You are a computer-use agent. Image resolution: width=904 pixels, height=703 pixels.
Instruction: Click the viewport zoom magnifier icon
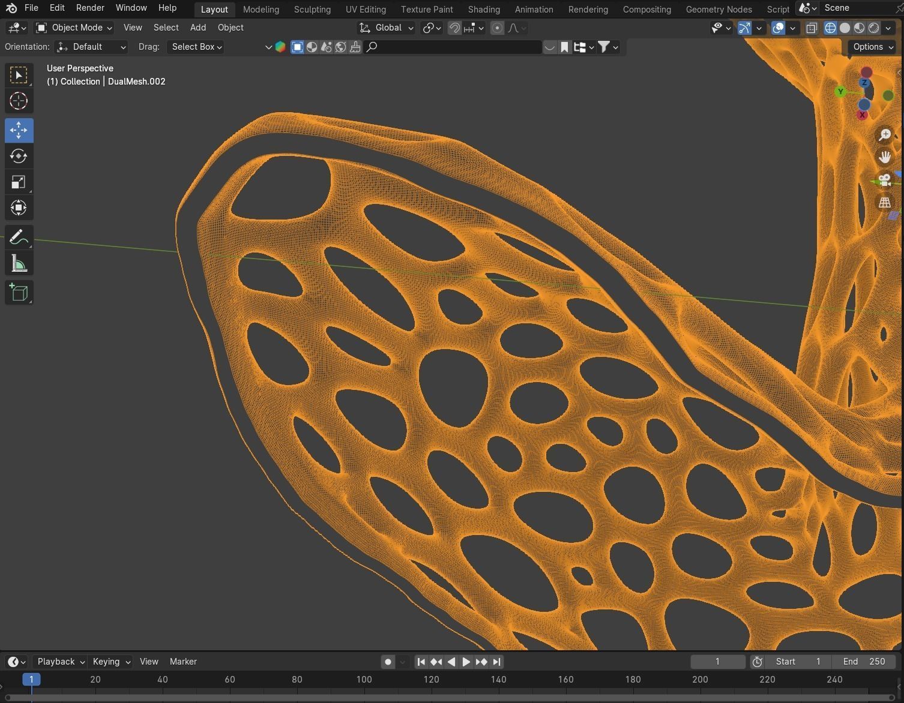[x=885, y=135]
